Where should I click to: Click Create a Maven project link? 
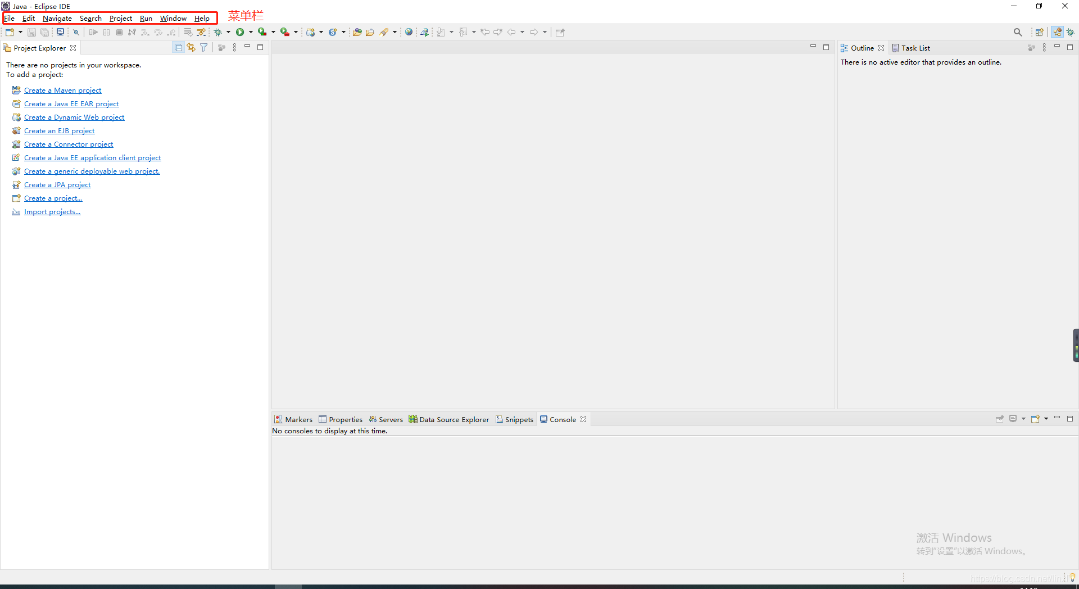tap(62, 90)
